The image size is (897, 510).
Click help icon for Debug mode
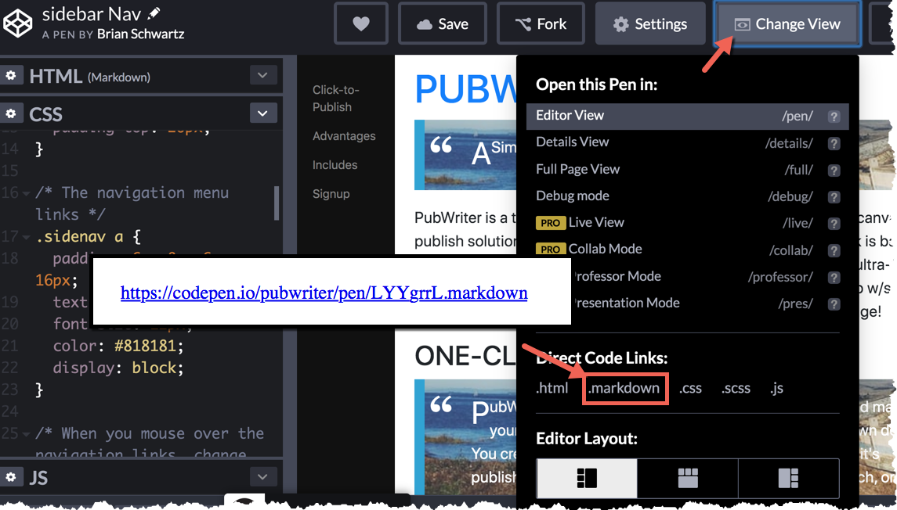[834, 197]
